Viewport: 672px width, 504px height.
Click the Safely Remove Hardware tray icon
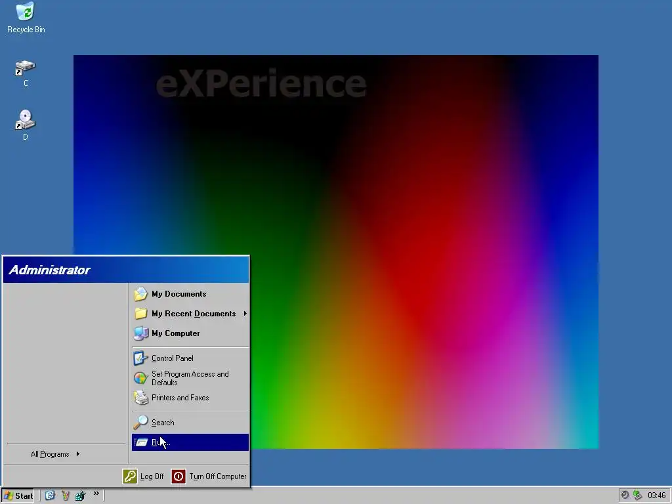(638, 495)
